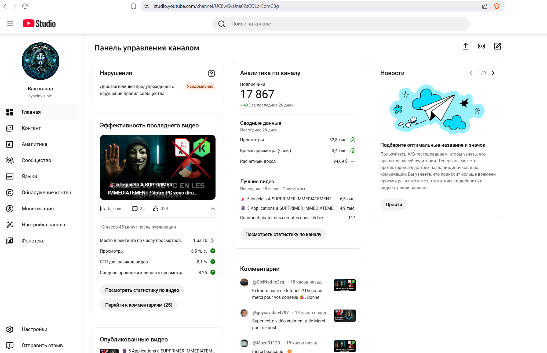This screenshot has height=353, width=547.
Task: Click the browser reload icon
Action: pos(25,6)
